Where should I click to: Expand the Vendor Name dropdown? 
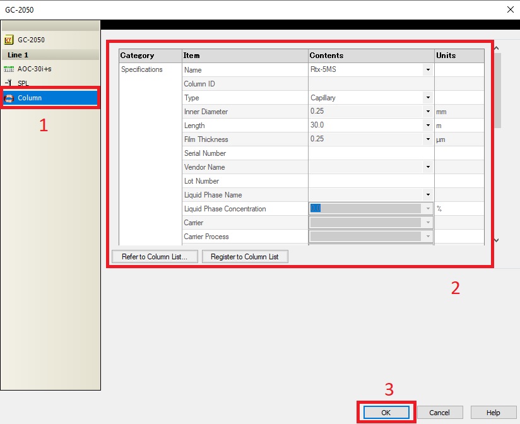tap(427, 167)
